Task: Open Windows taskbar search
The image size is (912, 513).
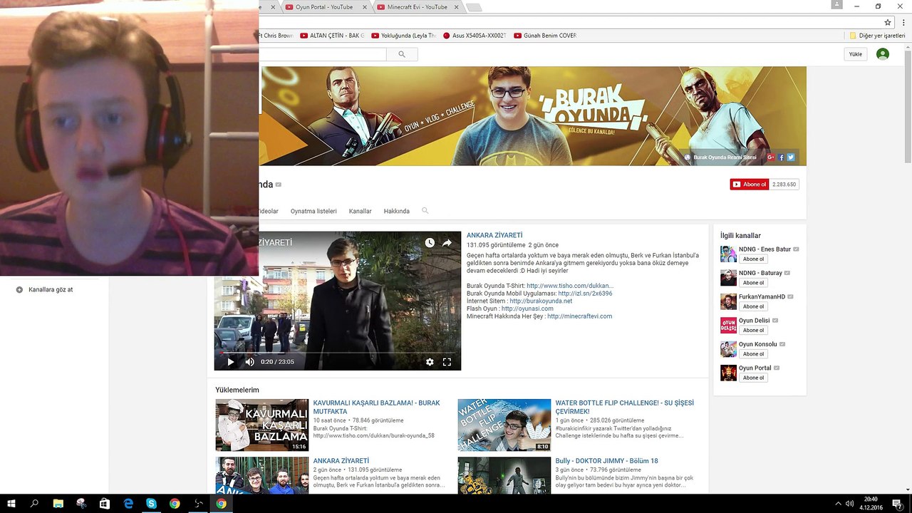Action: click(x=34, y=504)
